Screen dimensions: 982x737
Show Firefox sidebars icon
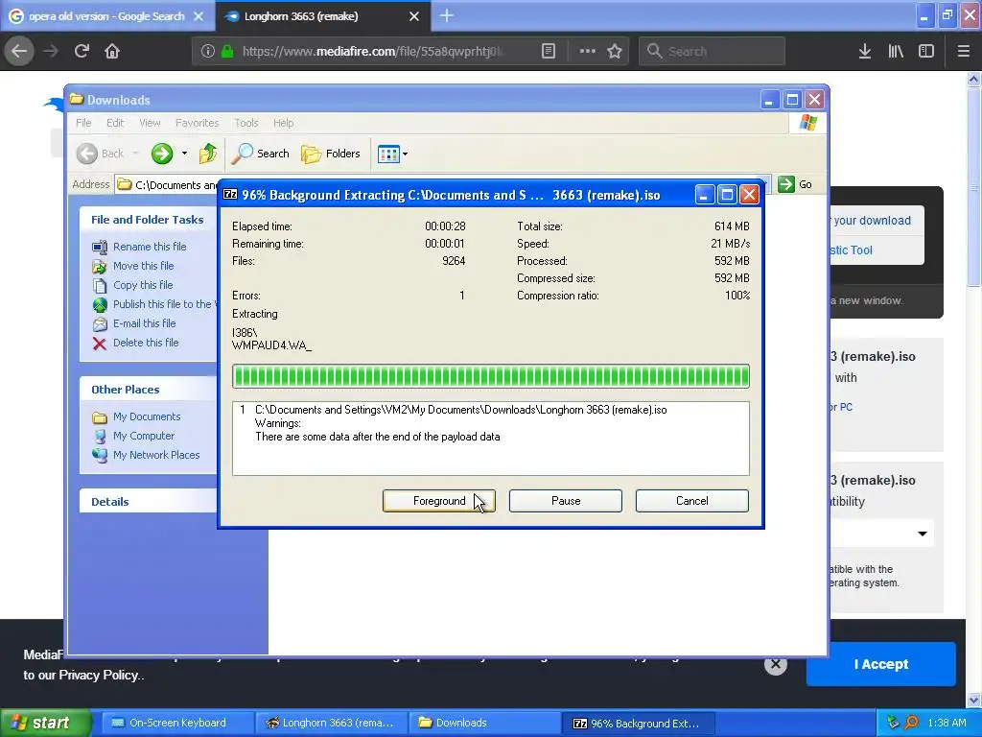click(x=926, y=52)
